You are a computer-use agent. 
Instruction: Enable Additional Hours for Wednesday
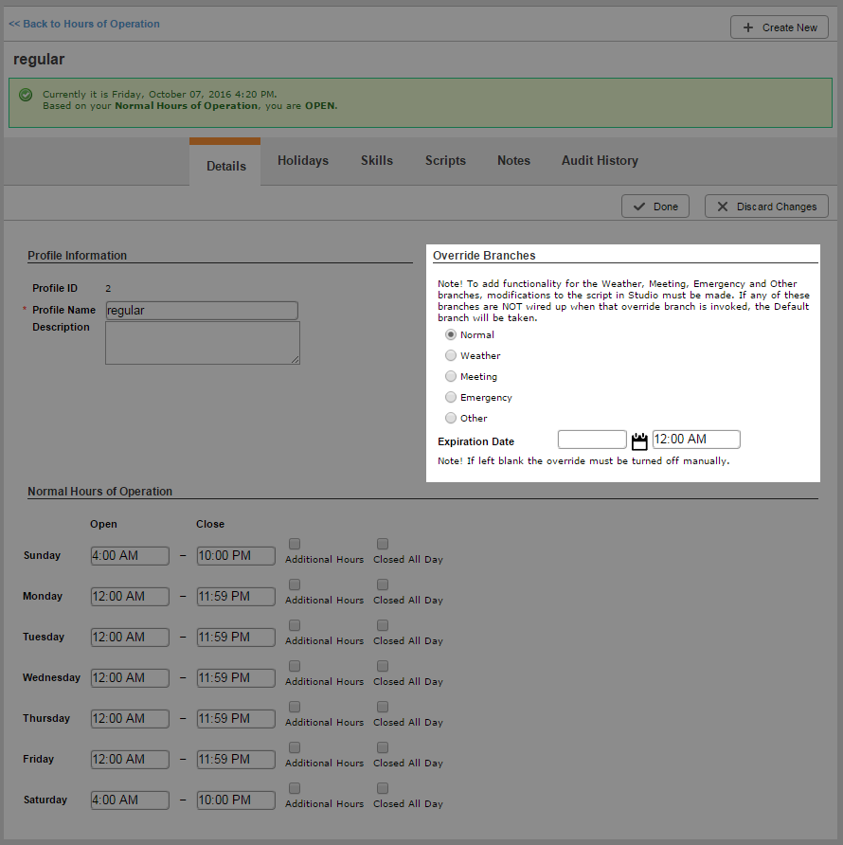point(295,666)
